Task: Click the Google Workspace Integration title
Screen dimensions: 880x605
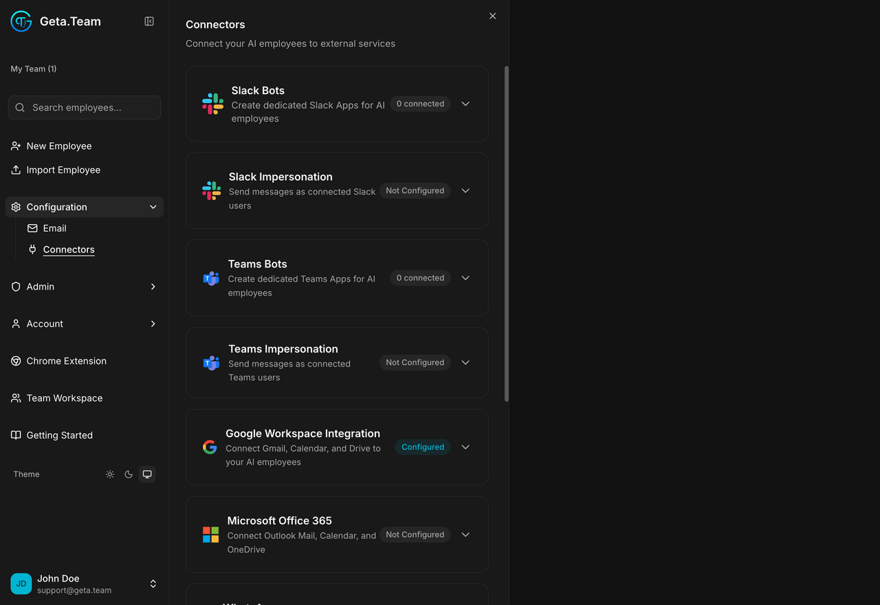Action: [x=303, y=434]
